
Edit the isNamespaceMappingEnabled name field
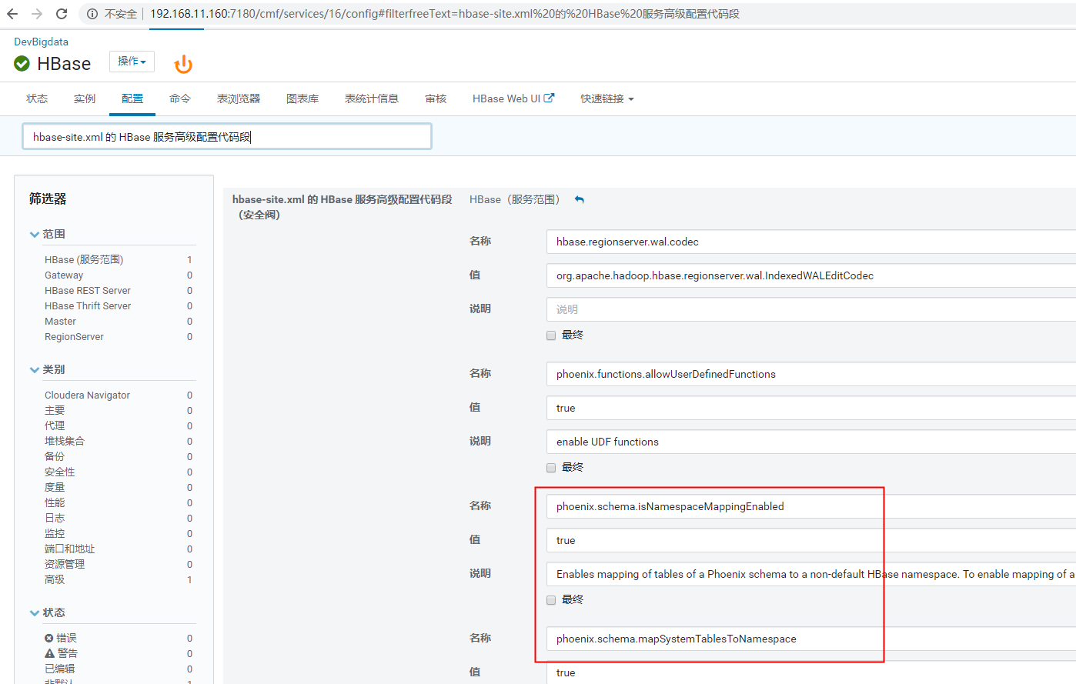(x=811, y=506)
